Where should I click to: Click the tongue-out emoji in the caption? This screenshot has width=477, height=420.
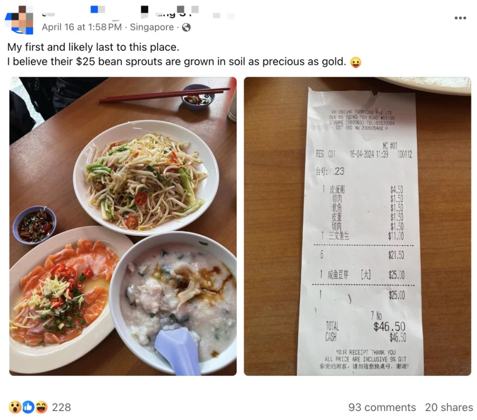[355, 62]
